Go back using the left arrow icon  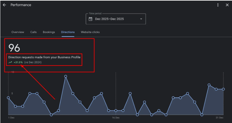click(4, 5)
